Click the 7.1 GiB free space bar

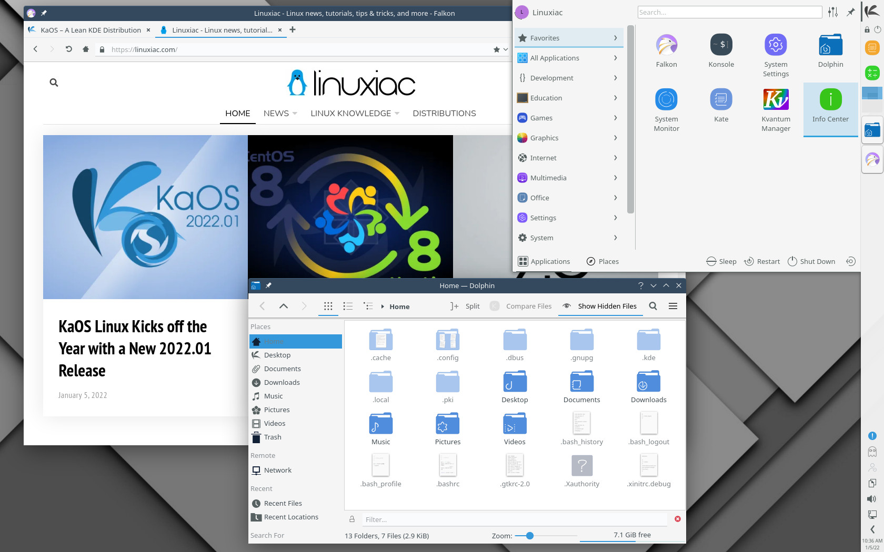pos(632,535)
